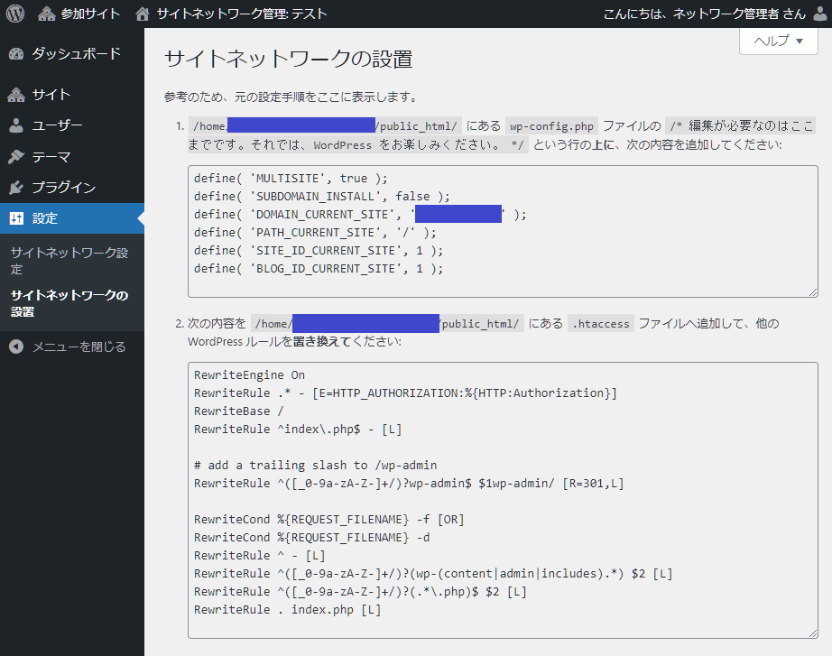832x656 pixels.
Task: Click the home icon beside サイトネットワーク管理
Action: 143,14
